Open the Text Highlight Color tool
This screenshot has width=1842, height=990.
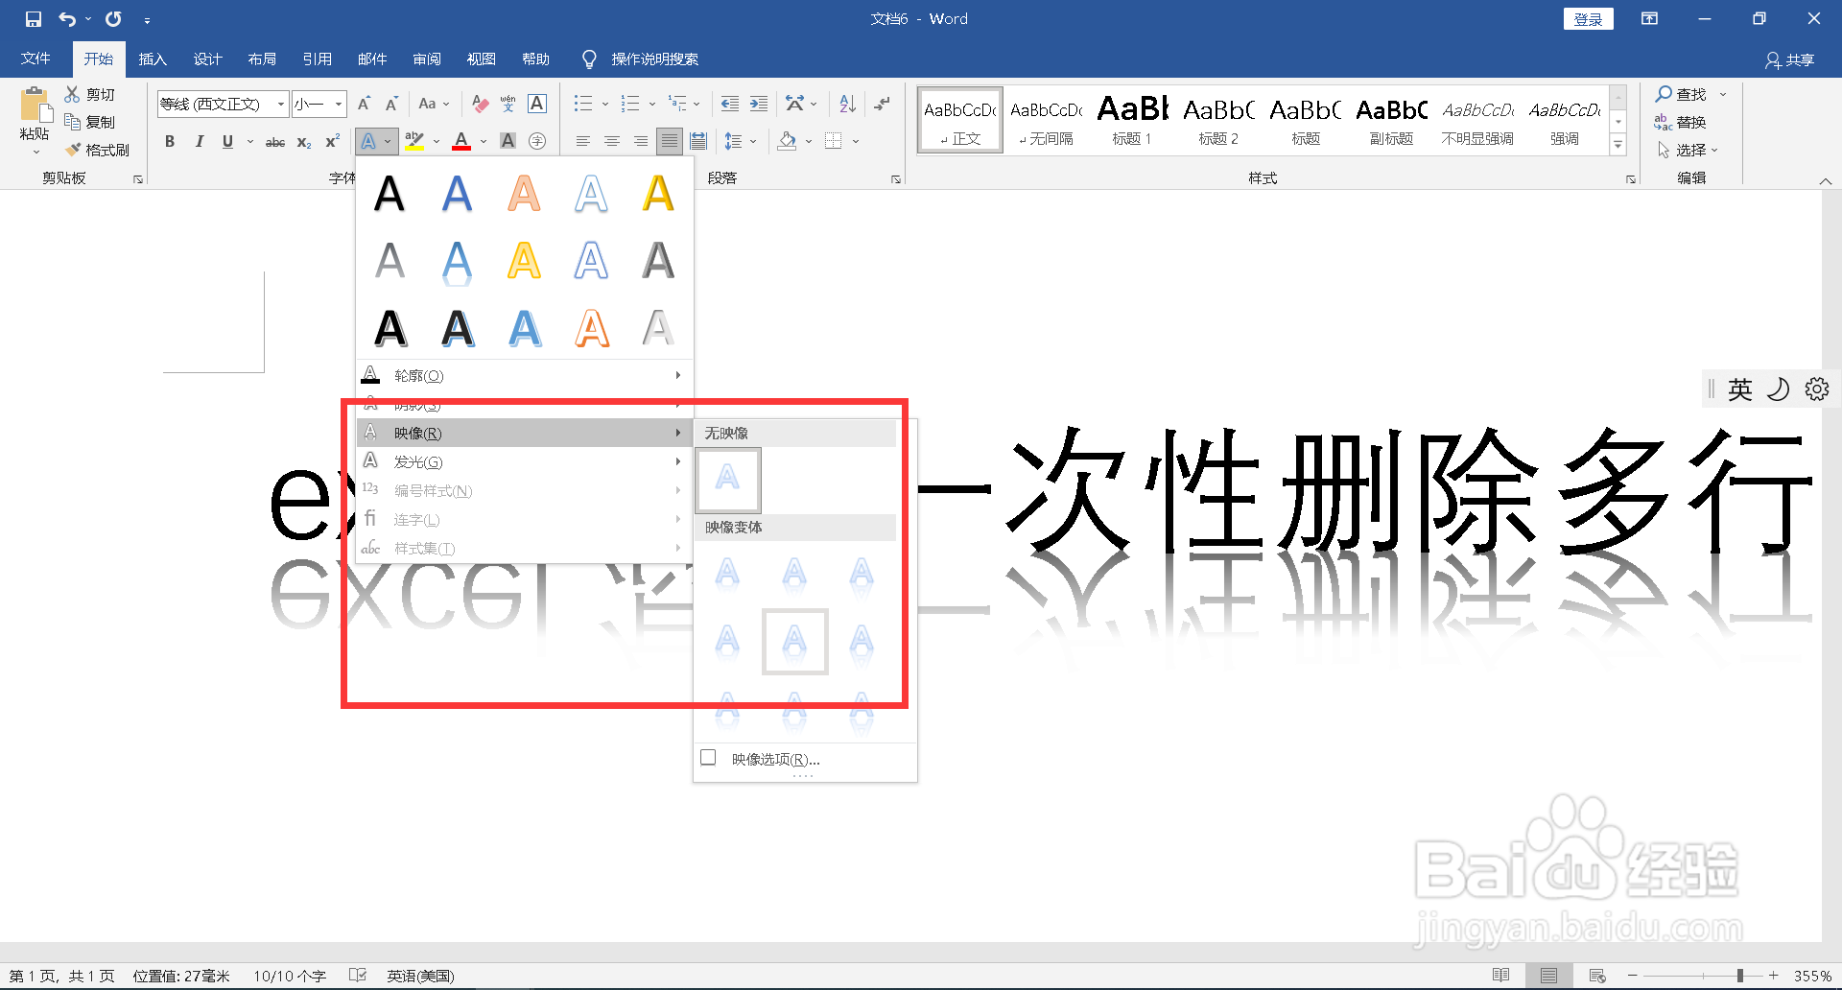coord(413,141)
